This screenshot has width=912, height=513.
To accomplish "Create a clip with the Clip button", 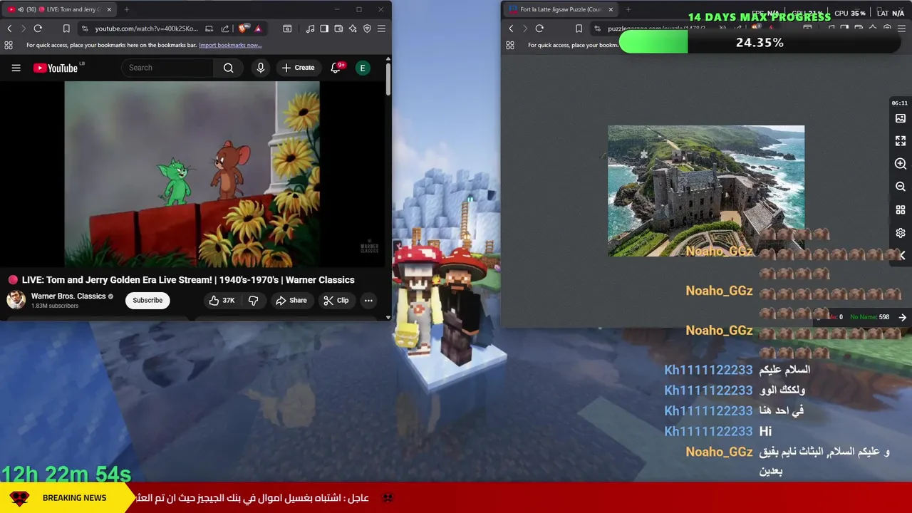I will click(336, 301).
